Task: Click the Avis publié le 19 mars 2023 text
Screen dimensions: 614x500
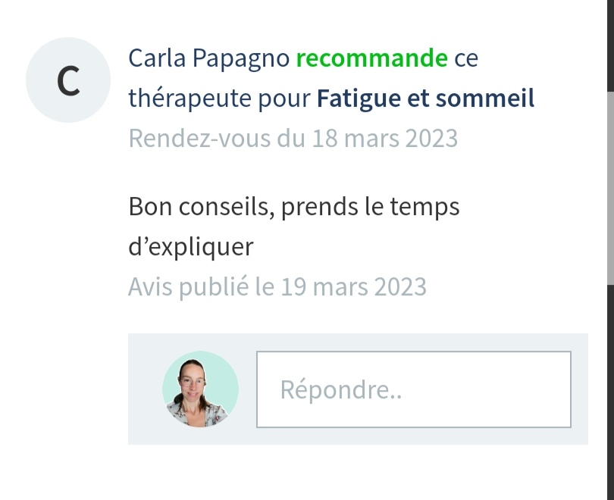Action: (x=277, y=287)
